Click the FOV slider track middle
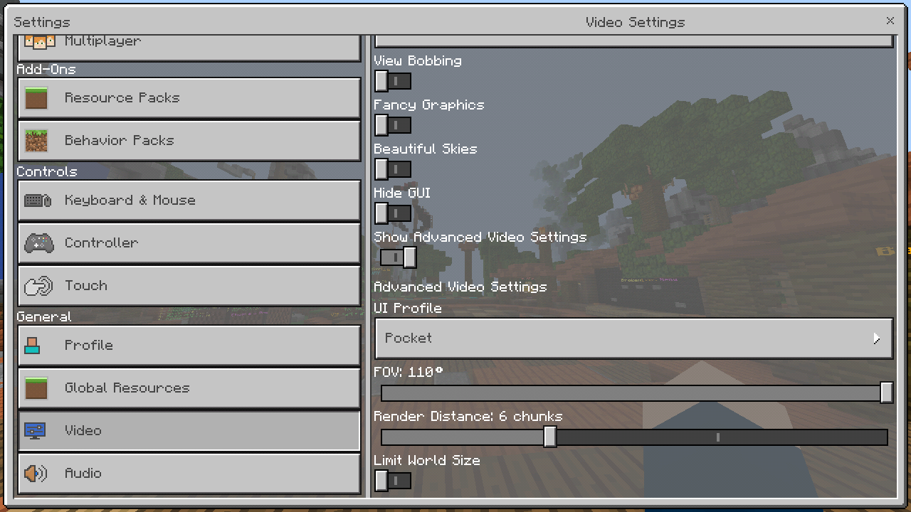Image resolution: width=911 pixels, height=512 pixels. (633, 393)
